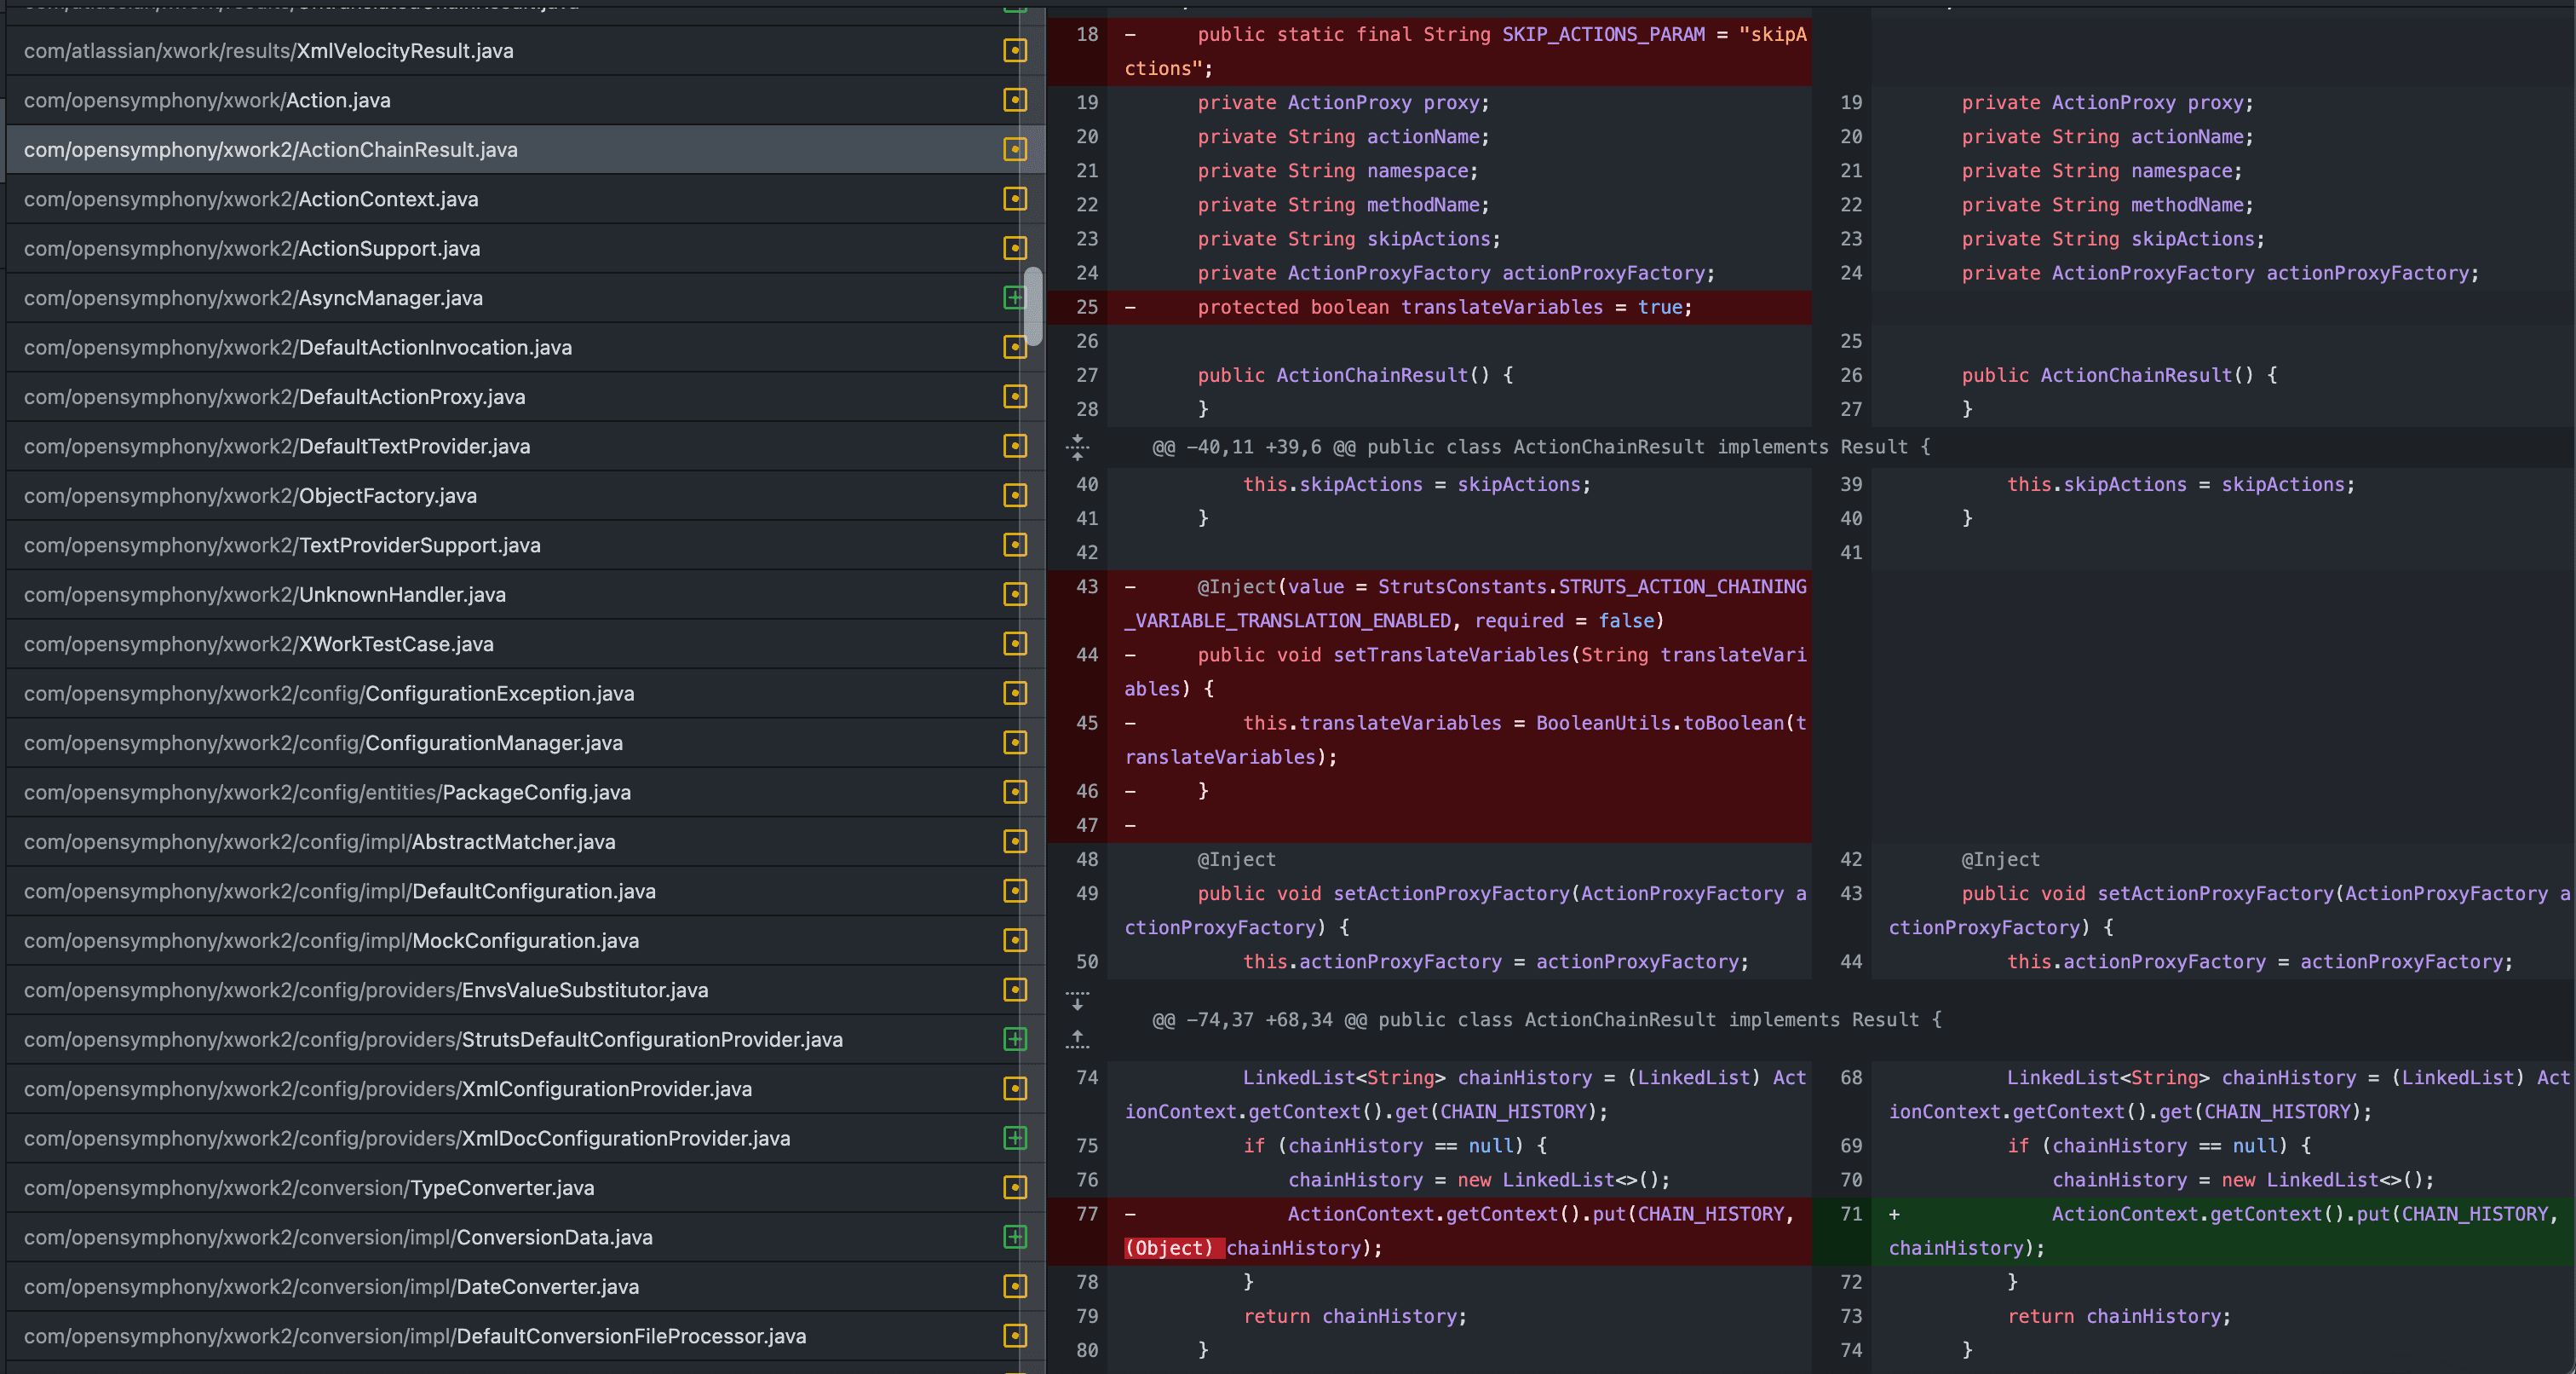
Task: Expand down hidden lines below line 50
Action: (x=1077, y=1001)
